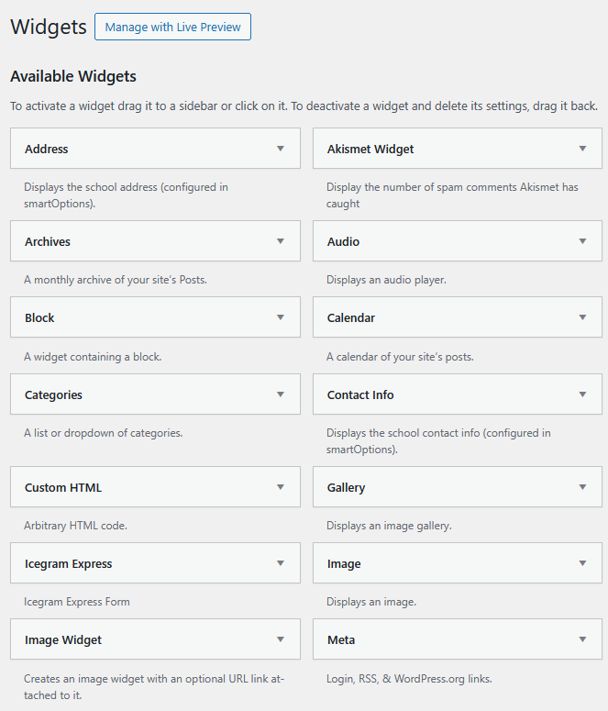This screenshot has height=711, width=608.
Task: Expand the Custom HTML widget arrow
Action: coord(281,487)
